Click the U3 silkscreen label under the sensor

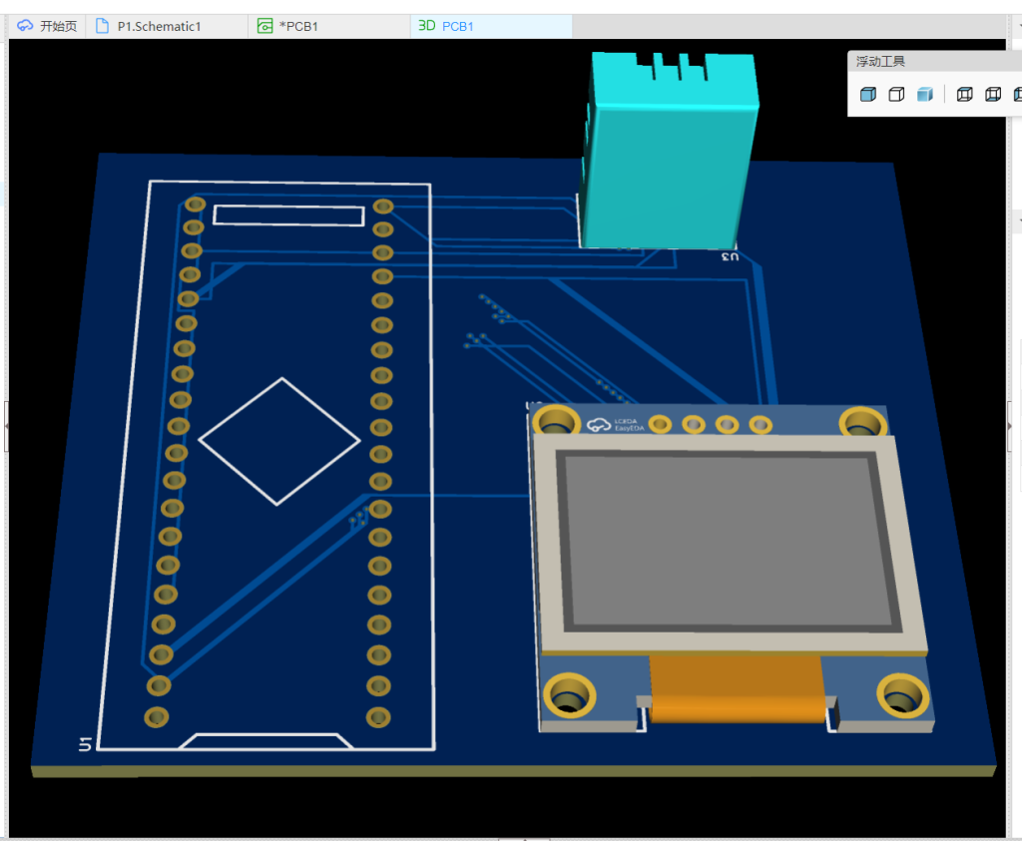[x=730, y=257]
